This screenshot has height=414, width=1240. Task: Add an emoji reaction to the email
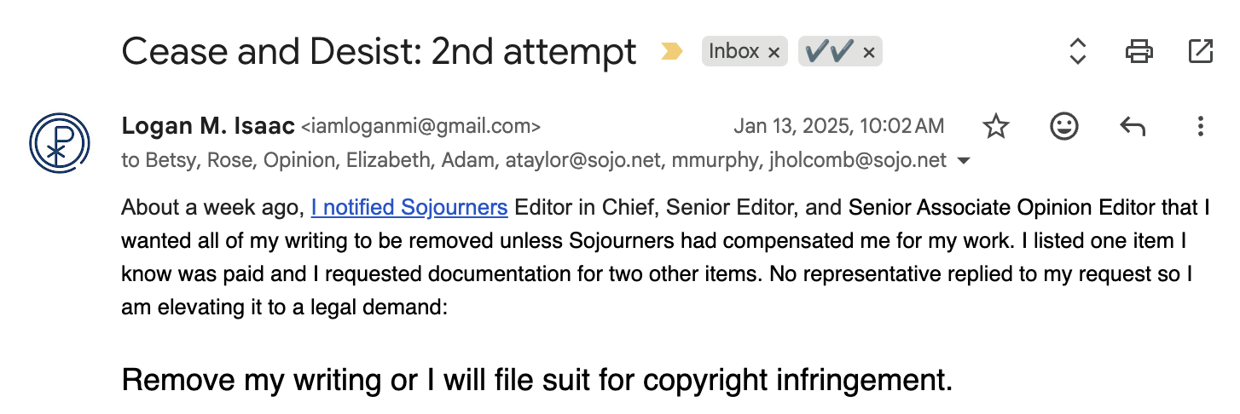(1063, 127)
